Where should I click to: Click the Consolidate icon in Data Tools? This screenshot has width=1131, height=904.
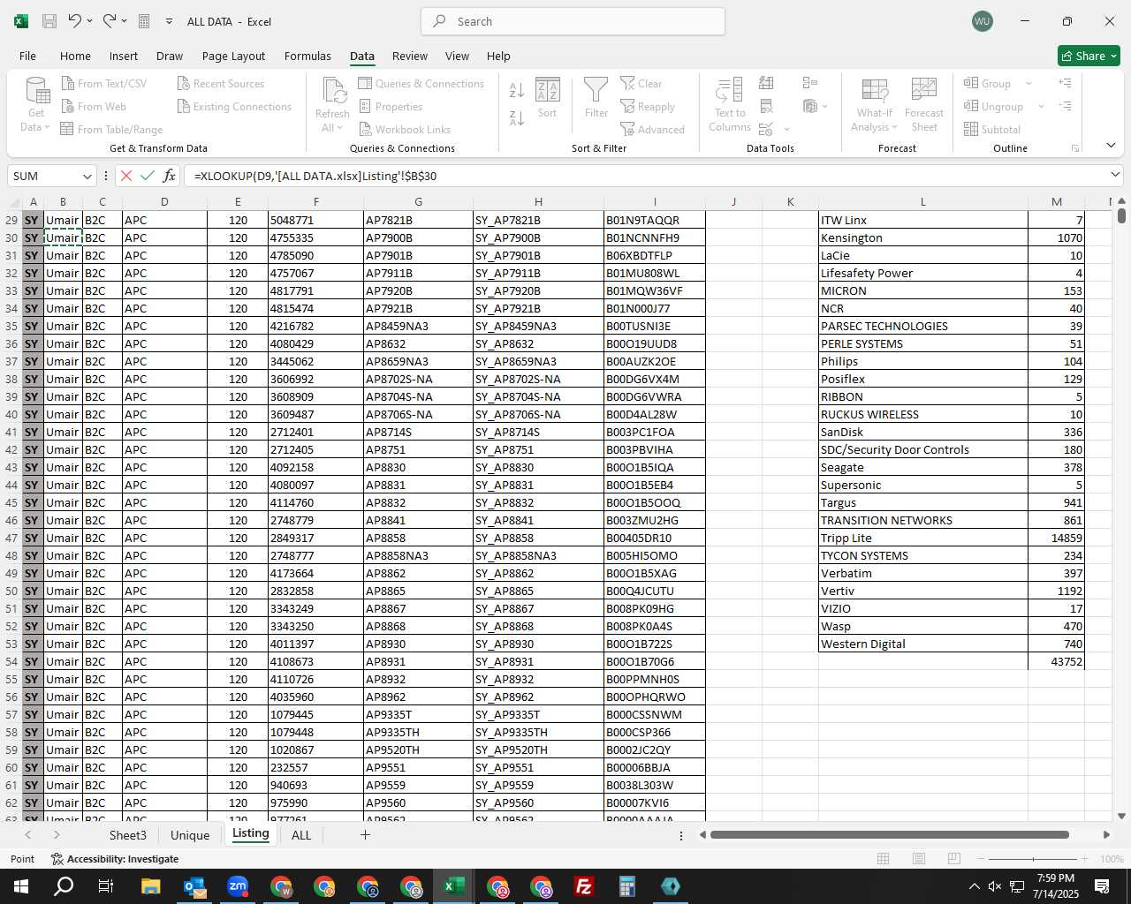[x=810, y=83]
